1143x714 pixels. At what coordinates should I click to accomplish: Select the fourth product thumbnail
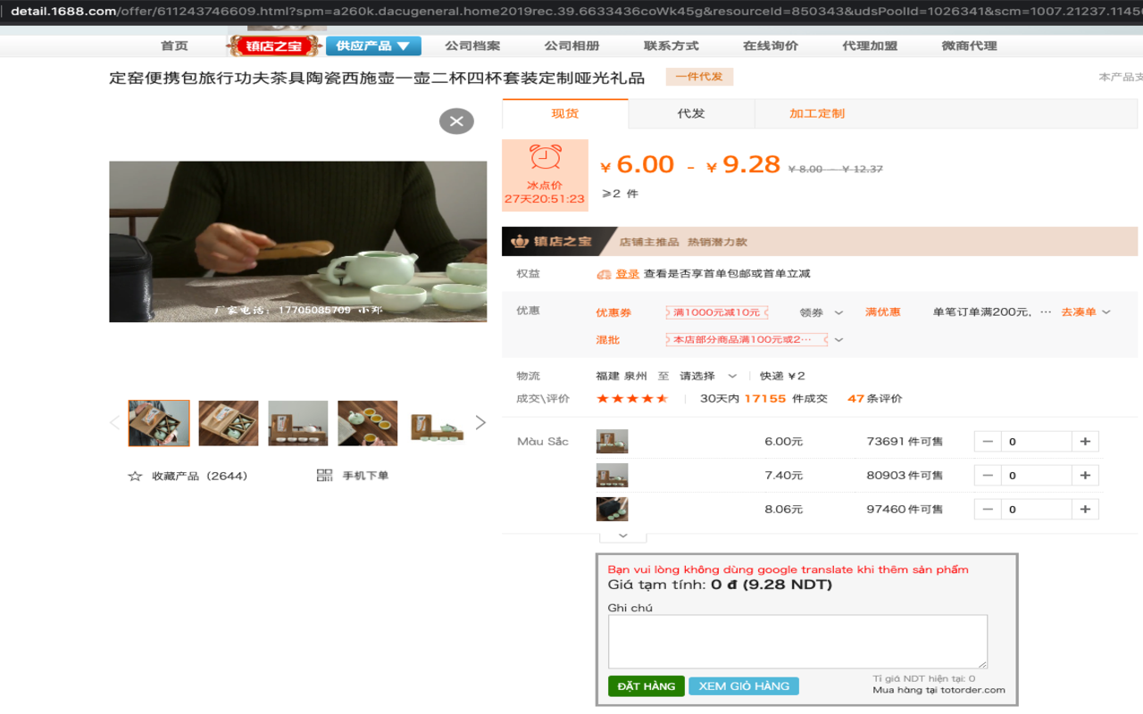click(368, 423)
